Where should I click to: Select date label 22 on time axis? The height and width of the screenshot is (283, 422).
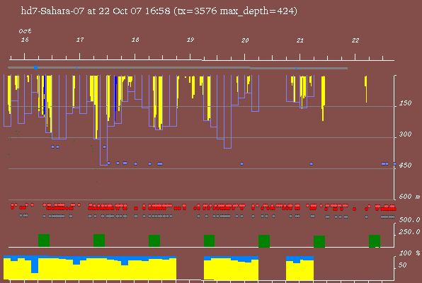(355, 40)
